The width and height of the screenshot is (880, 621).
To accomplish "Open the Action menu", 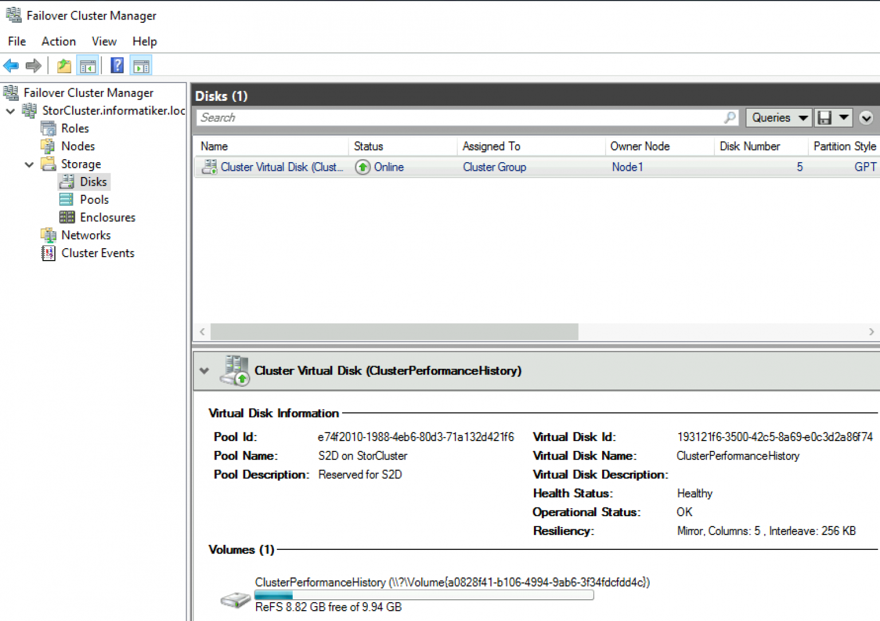I will 58,41.
